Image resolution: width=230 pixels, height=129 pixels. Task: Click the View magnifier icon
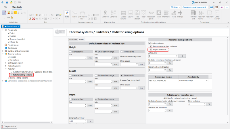point(67,13)
